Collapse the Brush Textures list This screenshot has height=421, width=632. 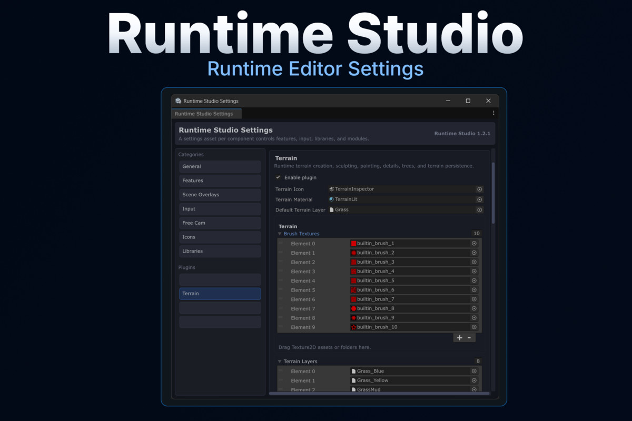coord(280,234)
